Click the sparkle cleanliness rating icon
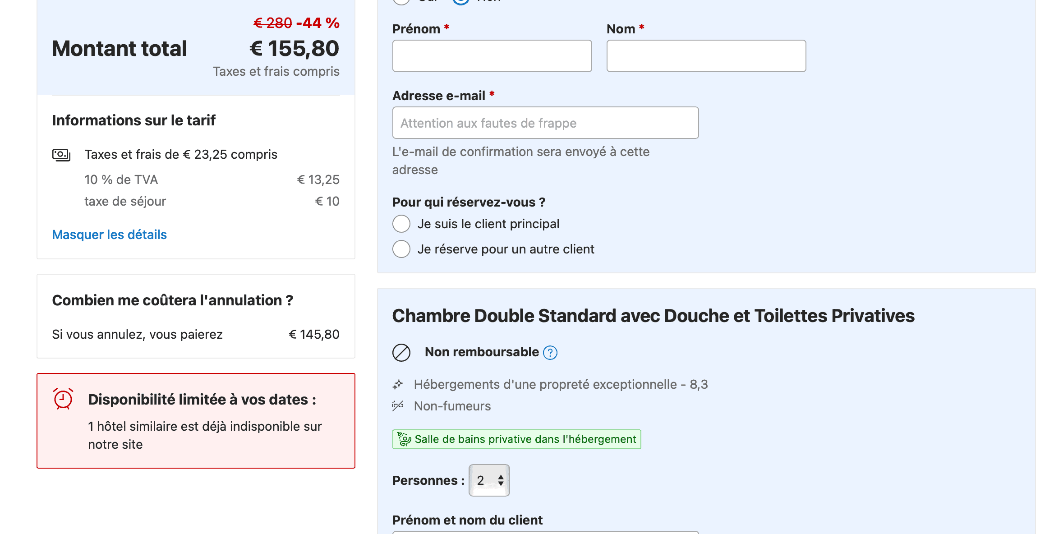This screenshot has width=1054, height=534. coord(398,384)
